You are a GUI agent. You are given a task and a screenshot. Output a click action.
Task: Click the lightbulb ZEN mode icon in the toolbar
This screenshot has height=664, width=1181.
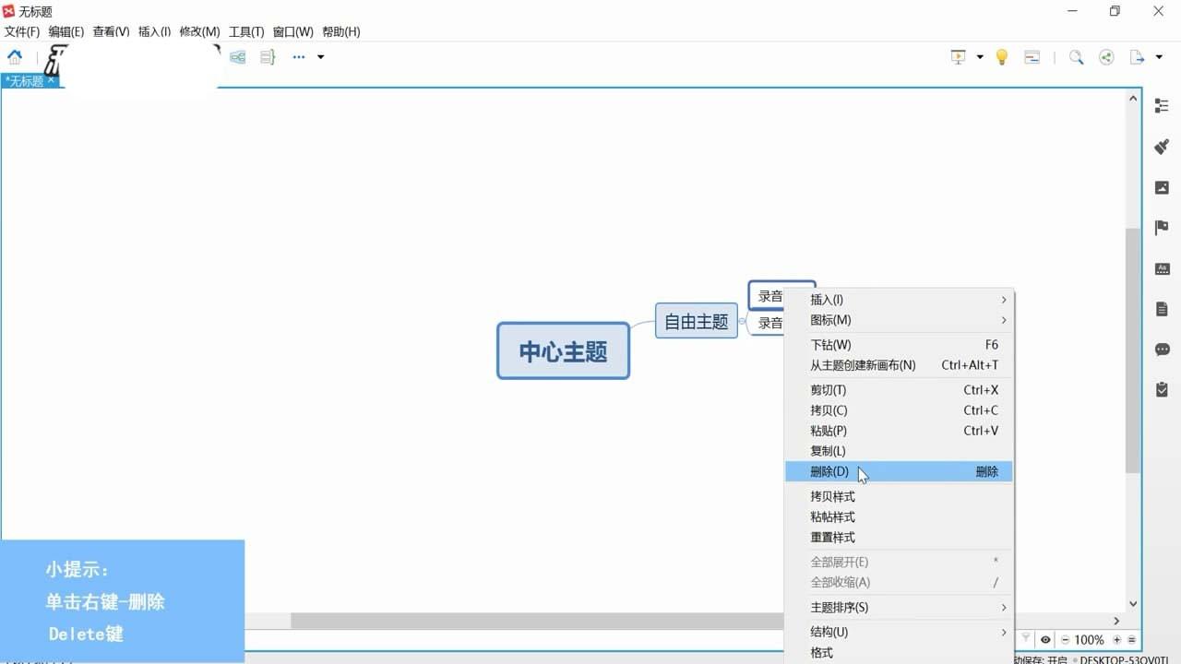1002,56
